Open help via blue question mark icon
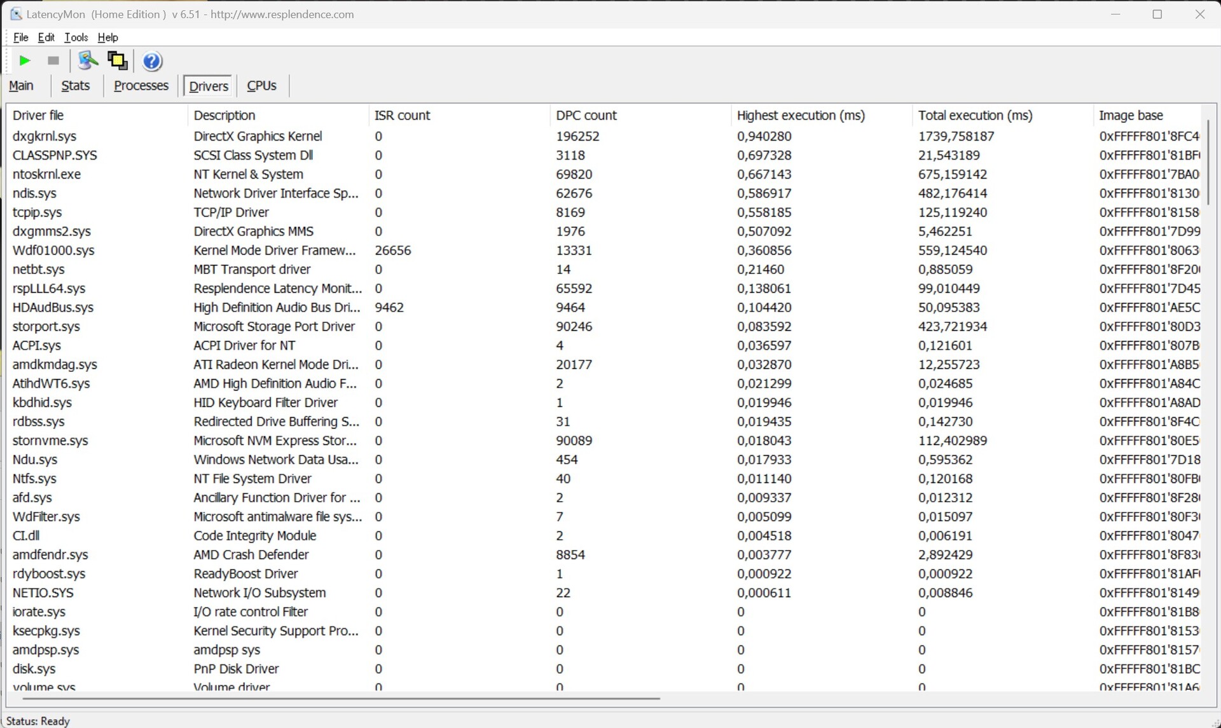The width and height of the screenshot is (1221, 728). point(152,61)
